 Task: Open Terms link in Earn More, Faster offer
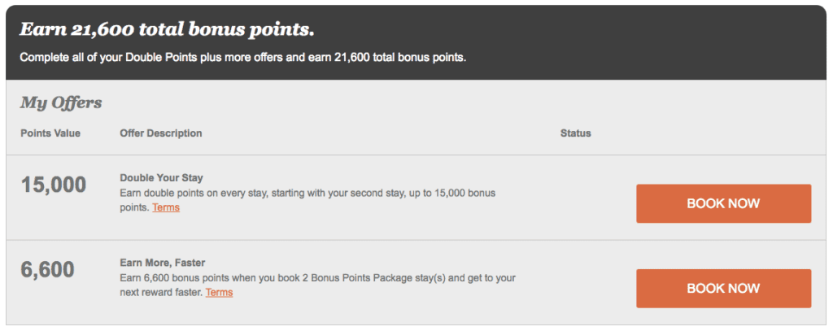219,292
